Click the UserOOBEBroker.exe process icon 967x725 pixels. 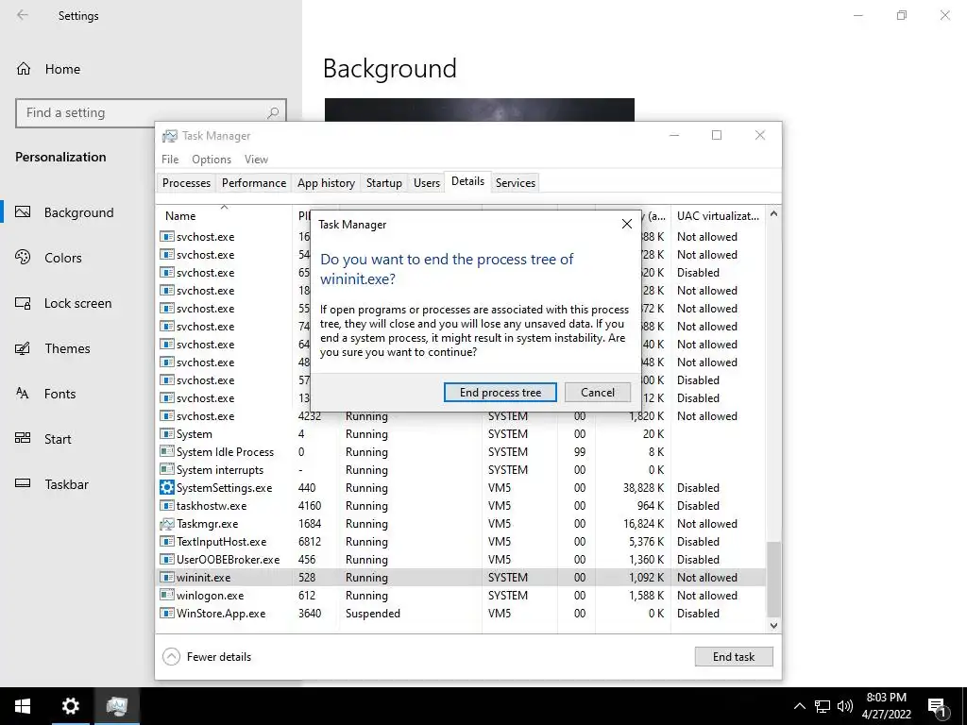[166, 560]
